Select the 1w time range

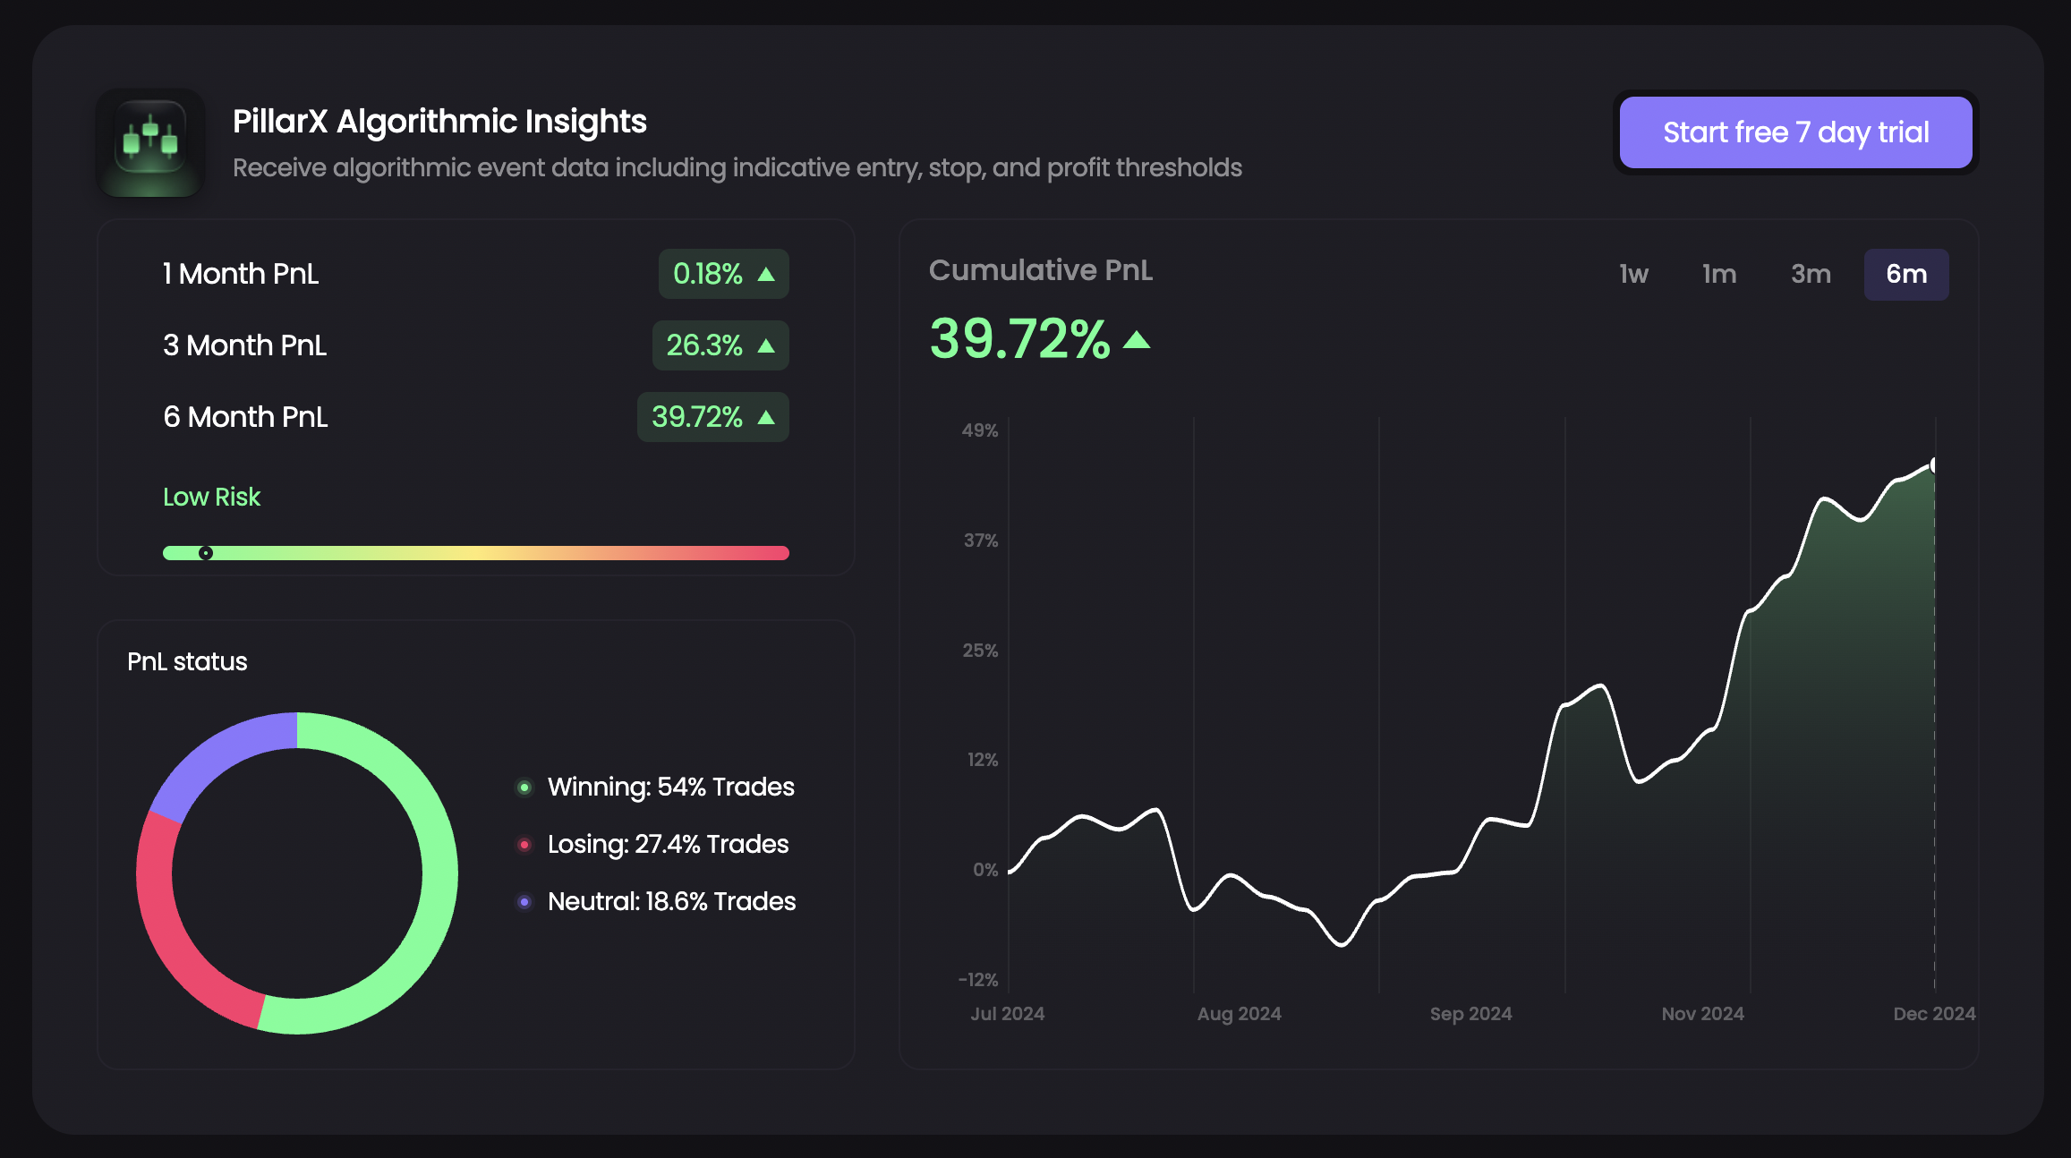(x=1632, y=274)
